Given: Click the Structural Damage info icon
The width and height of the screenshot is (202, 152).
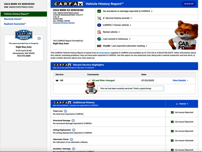Looking at the screenshot, I should 73,121.
